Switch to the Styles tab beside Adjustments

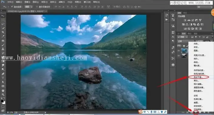pos(185,13)
